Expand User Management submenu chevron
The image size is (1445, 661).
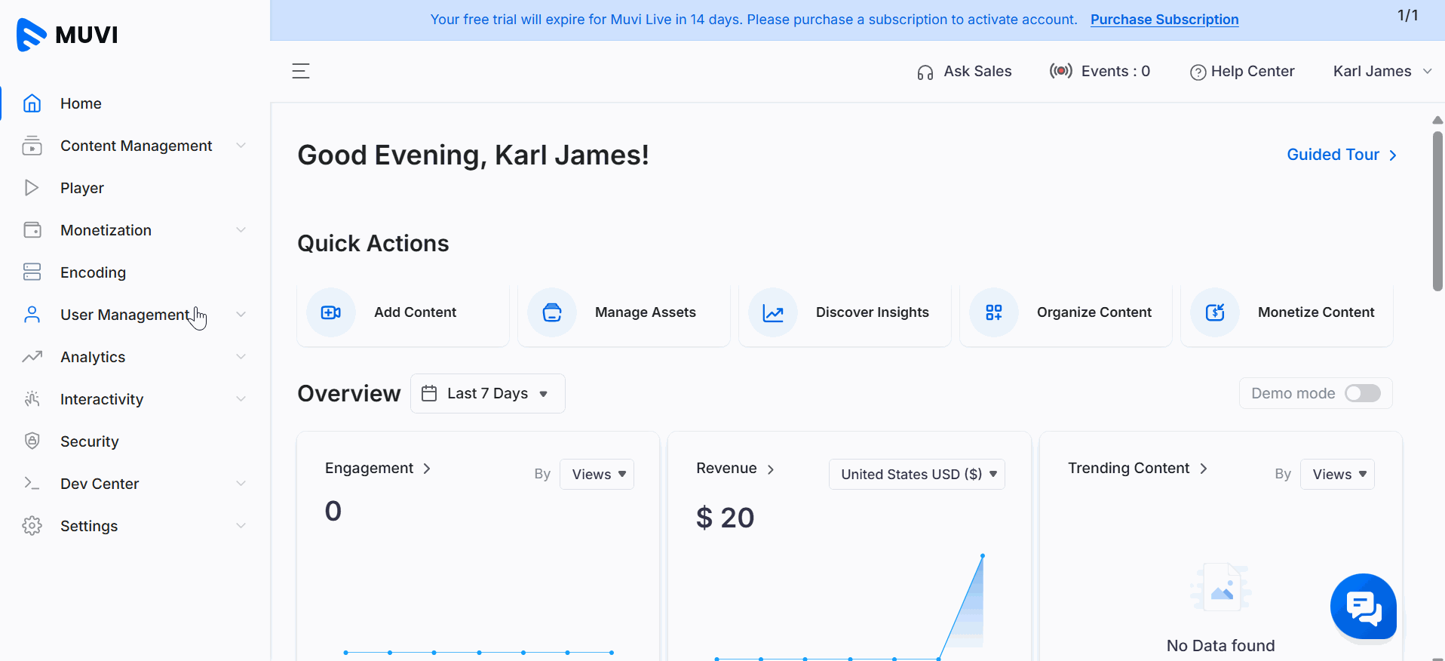click(241, 315)
